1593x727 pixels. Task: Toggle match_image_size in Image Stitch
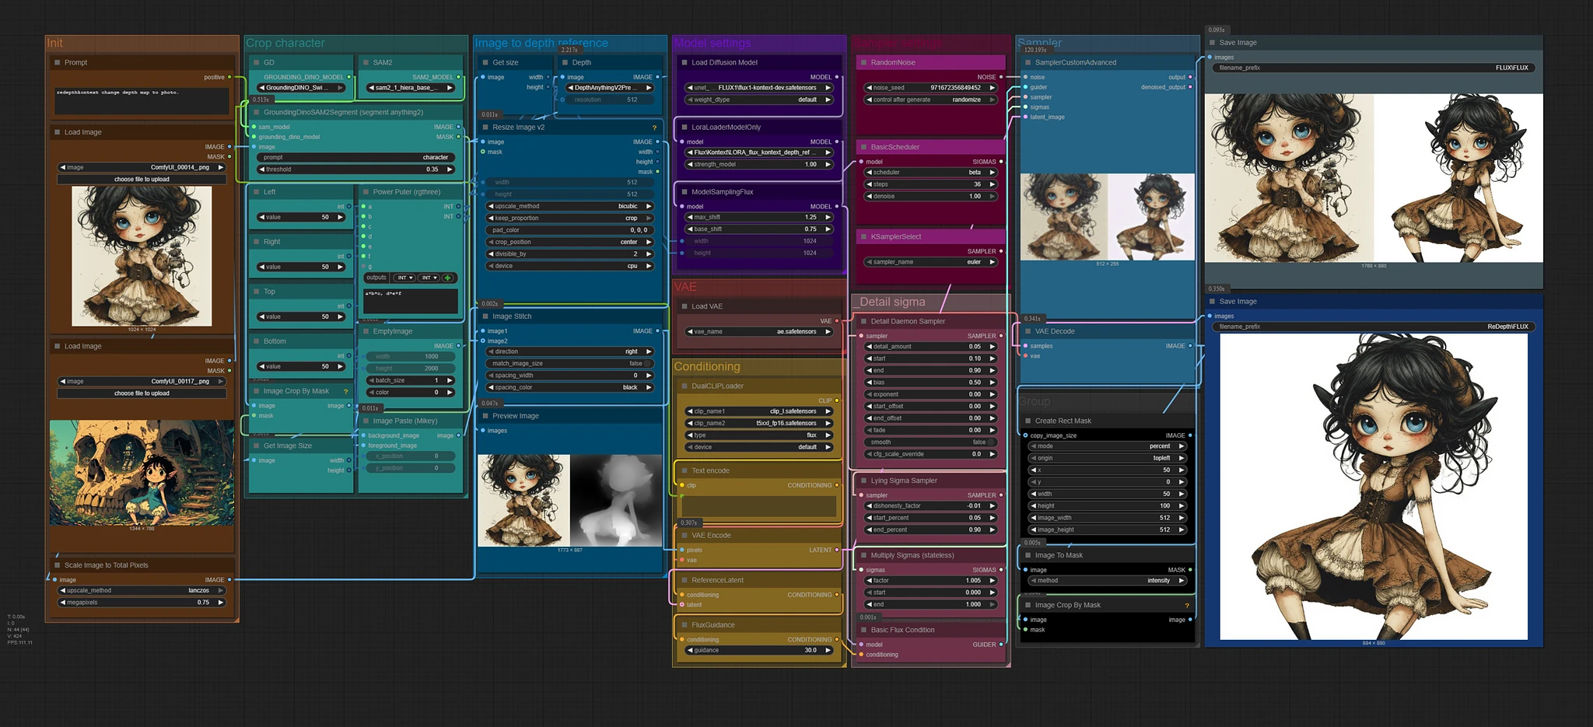coord(569,363)
